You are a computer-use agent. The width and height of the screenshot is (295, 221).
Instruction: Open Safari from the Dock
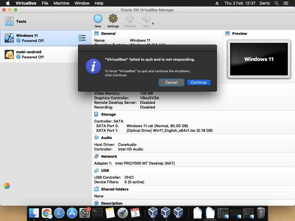point(59,213)
